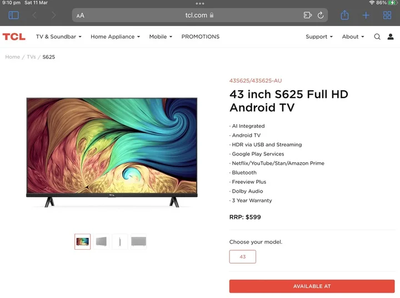Open the AA reader text options
Screen dimensions: 400x298
coord(81,16)
